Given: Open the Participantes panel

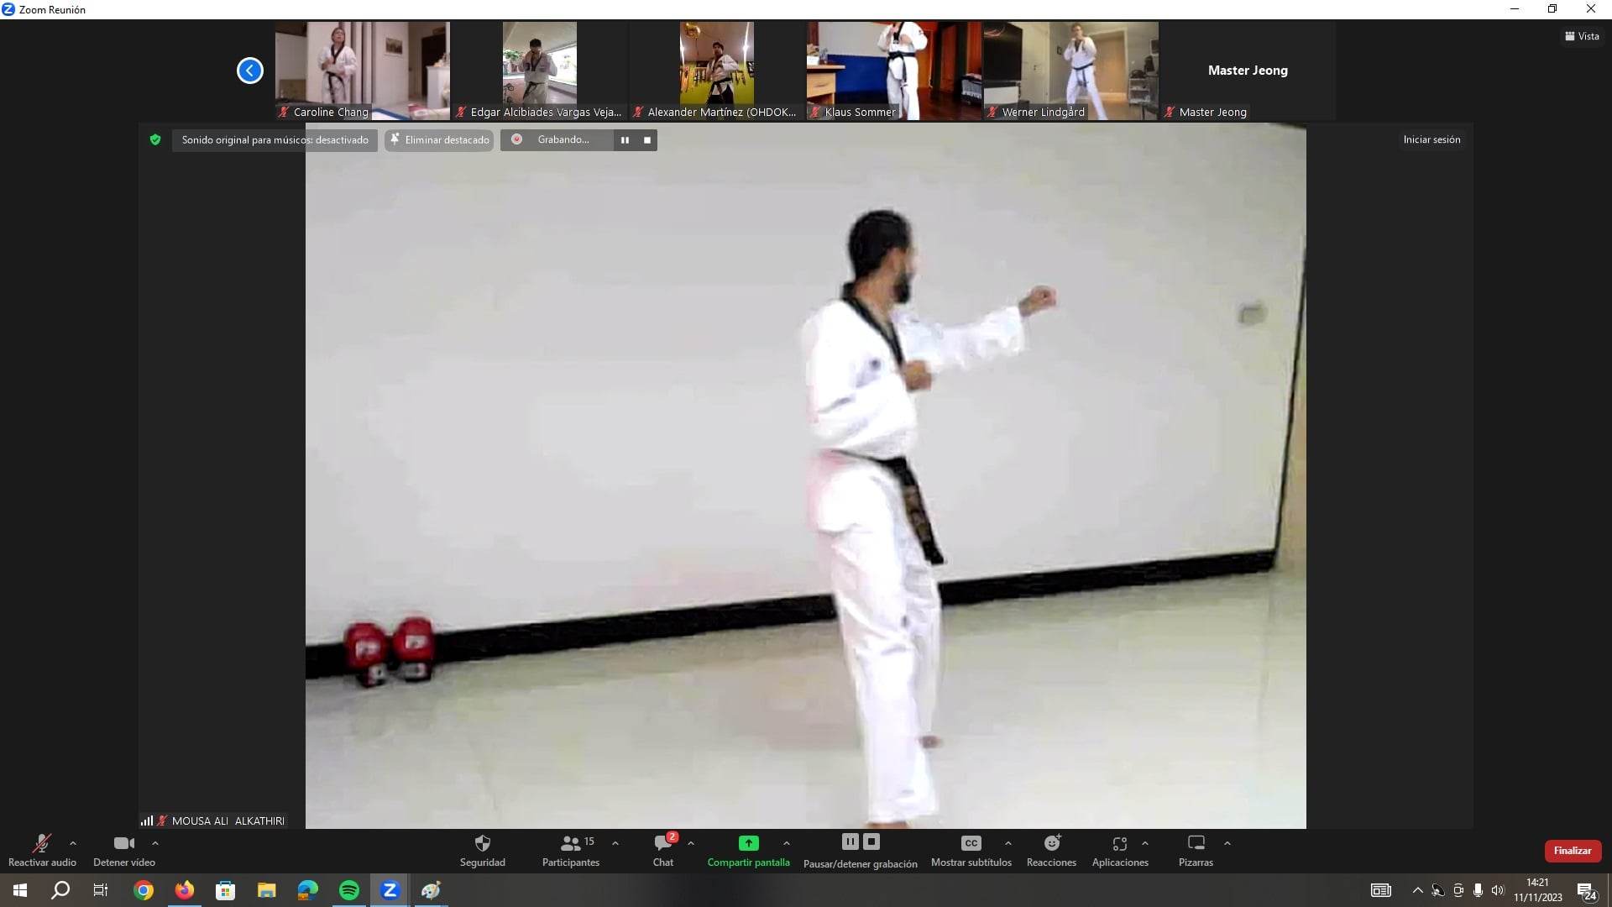Looking at the screenshot, I should 571,850.
